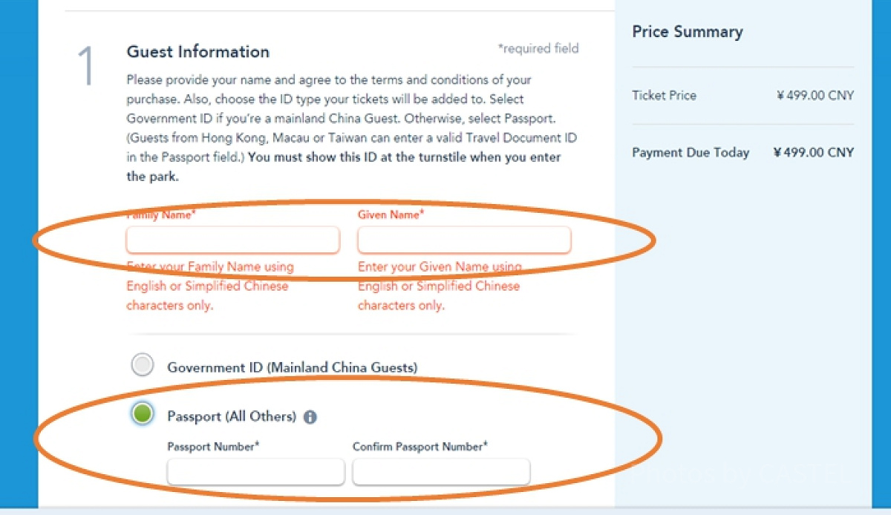Screen dimensions: 891x515
Task: Click the Given Name error message
Action: [440, 286]
